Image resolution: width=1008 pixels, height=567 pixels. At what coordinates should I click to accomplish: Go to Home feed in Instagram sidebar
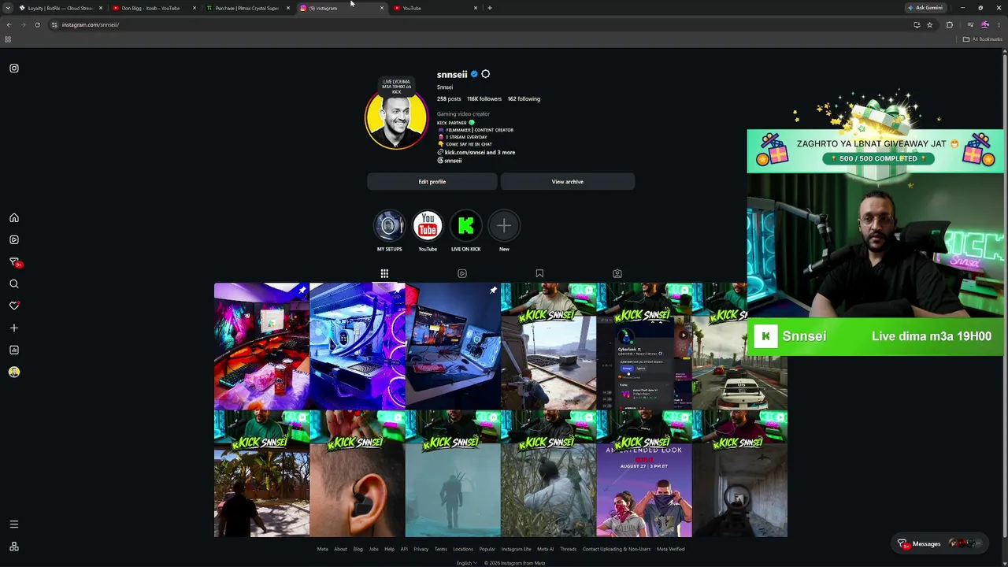click(14, 218)
